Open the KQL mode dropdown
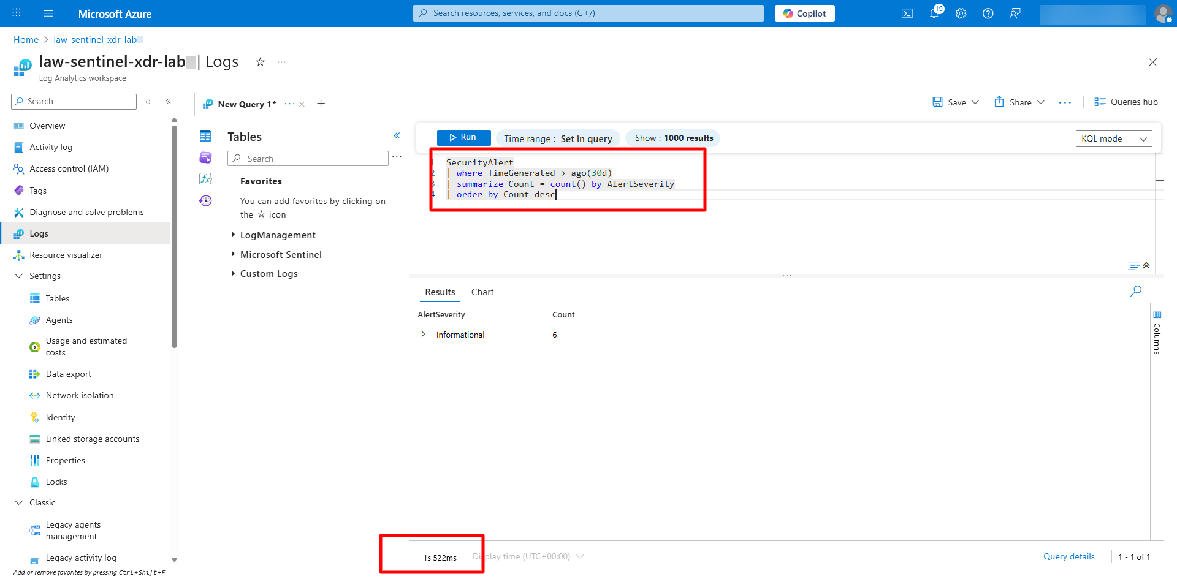The width and height of the screenshot is (1177, 579). 1114,138
